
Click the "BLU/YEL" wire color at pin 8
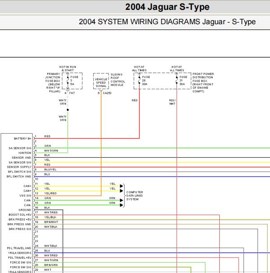pos(50,169)
